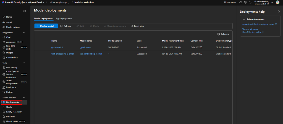Click the smiley feedback icon in header
This screenshot has width=283, height=124.
coord(250,2)
